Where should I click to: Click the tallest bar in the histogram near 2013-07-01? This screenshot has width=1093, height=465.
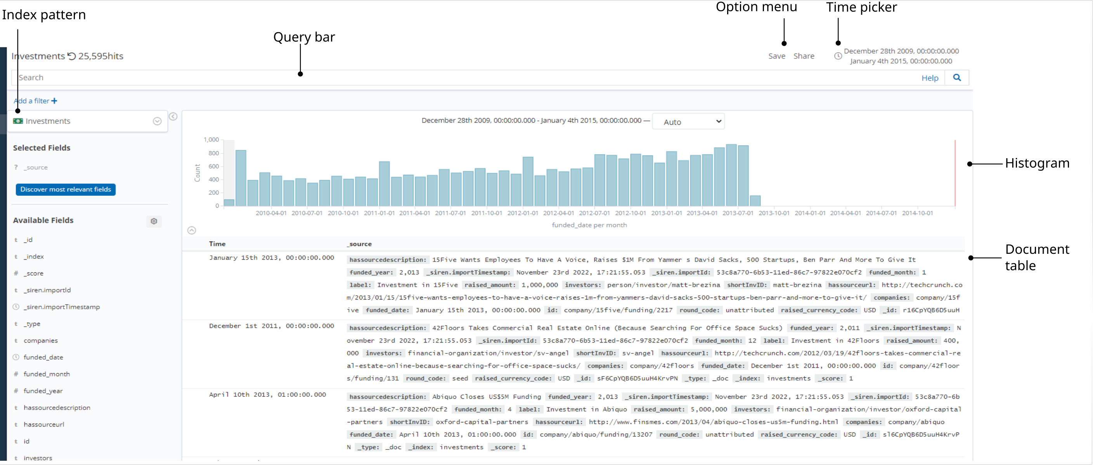(x=731, y=176)
